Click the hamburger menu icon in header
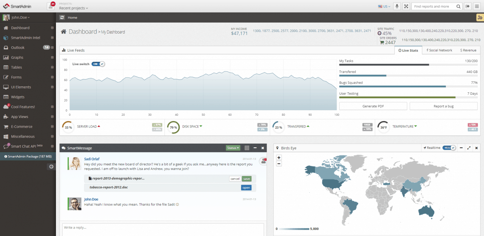The width and height of the screenshot is (484, 236). tap(477, 6)
